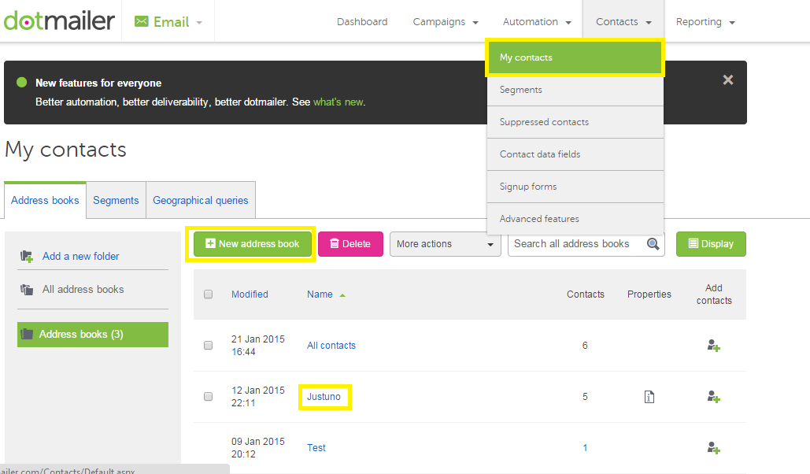Image resolution: width=810 pixels, height=474 pixels.
Task: Click the dotmailer logo
Action: pyautogui.click(x=59, y=20)
